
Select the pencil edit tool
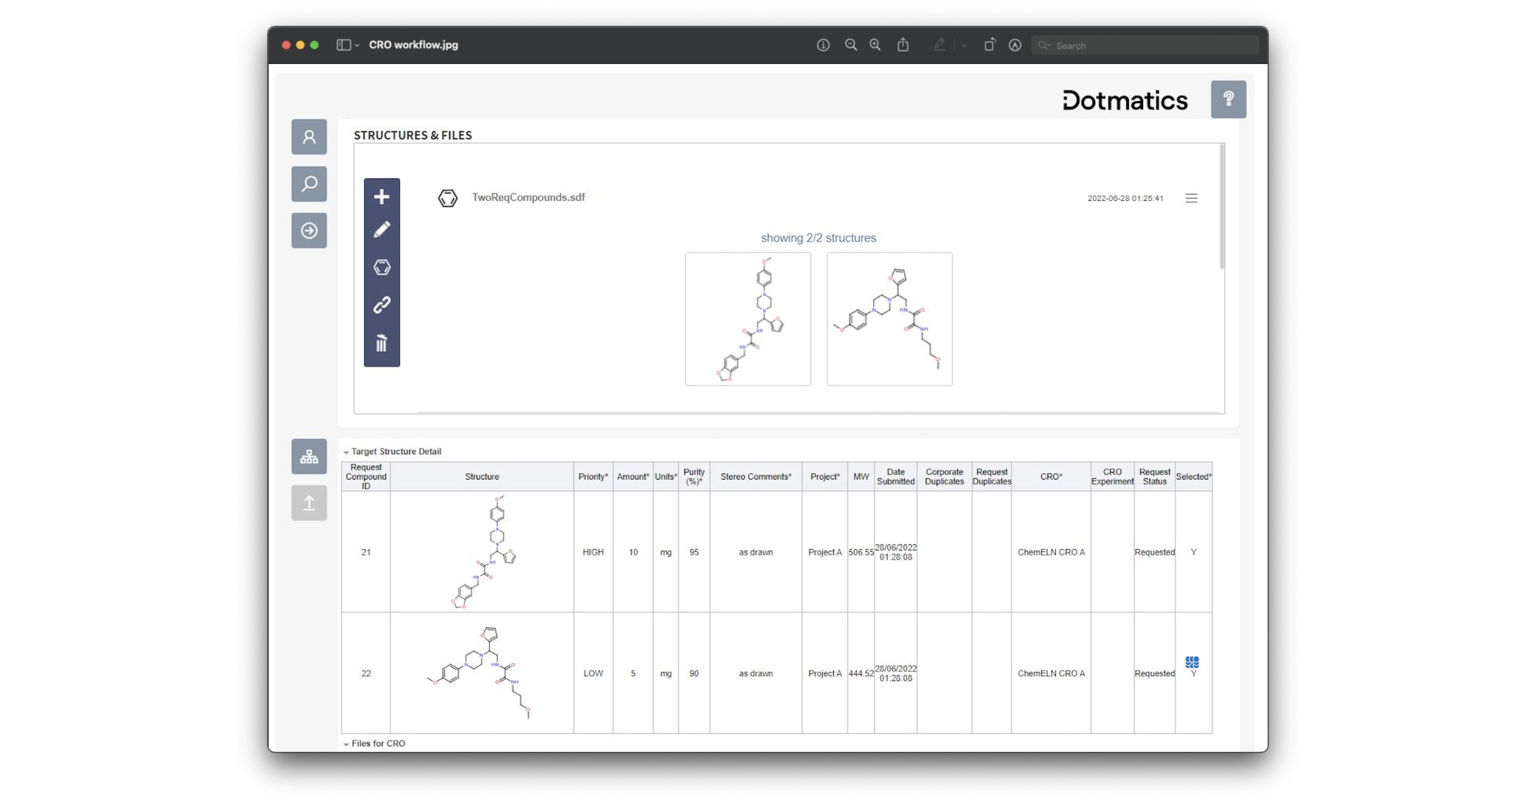click(x=382, y=229)
